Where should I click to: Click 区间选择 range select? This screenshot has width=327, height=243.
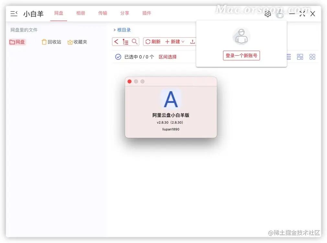(168, 57)
